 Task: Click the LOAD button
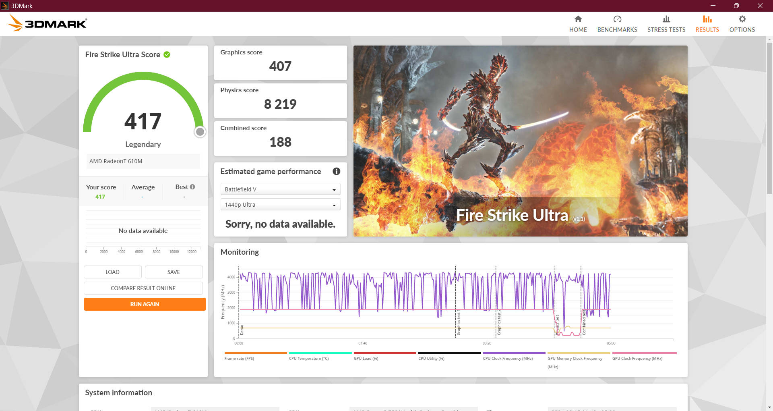(112, 272)
